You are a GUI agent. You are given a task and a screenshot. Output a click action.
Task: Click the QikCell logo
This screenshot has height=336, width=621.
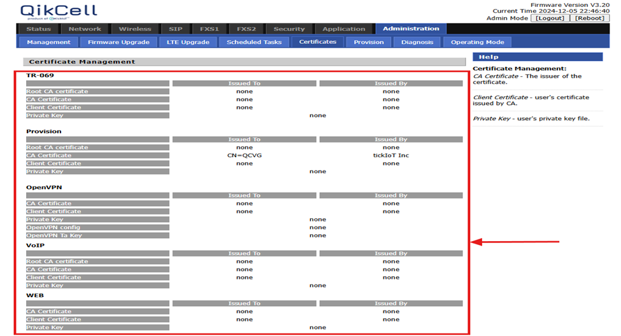tap(59, 11)
